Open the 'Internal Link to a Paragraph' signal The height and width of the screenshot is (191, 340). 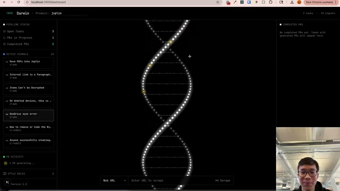click(28, 76)
